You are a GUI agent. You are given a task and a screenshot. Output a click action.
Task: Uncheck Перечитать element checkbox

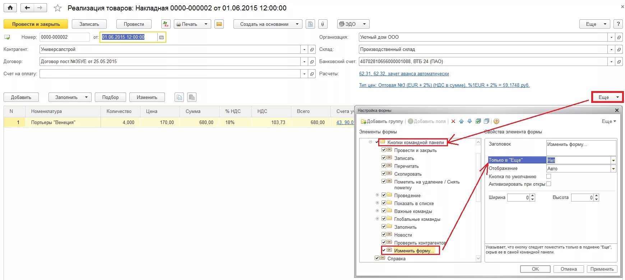pos(384,166)
